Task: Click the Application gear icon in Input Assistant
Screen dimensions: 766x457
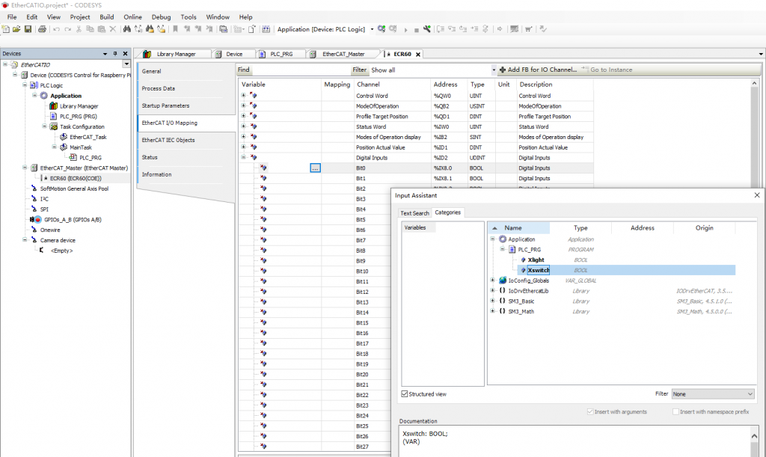Action: pyautogui.click(x=503, y=239)
